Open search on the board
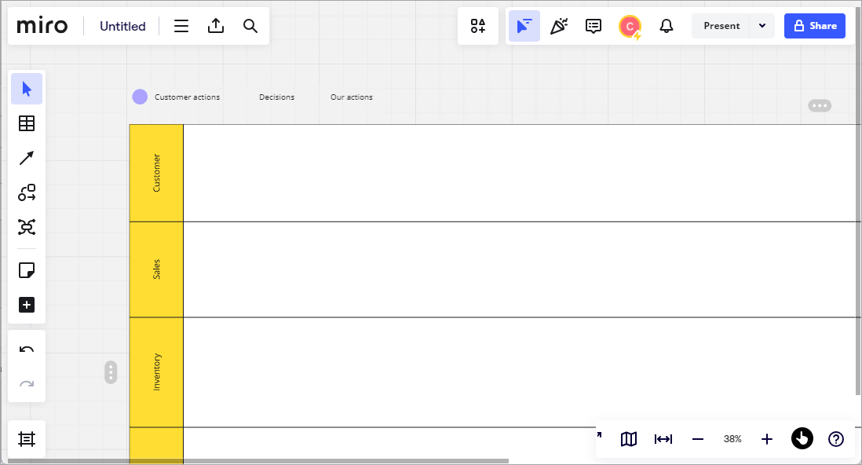 (250, 26)
